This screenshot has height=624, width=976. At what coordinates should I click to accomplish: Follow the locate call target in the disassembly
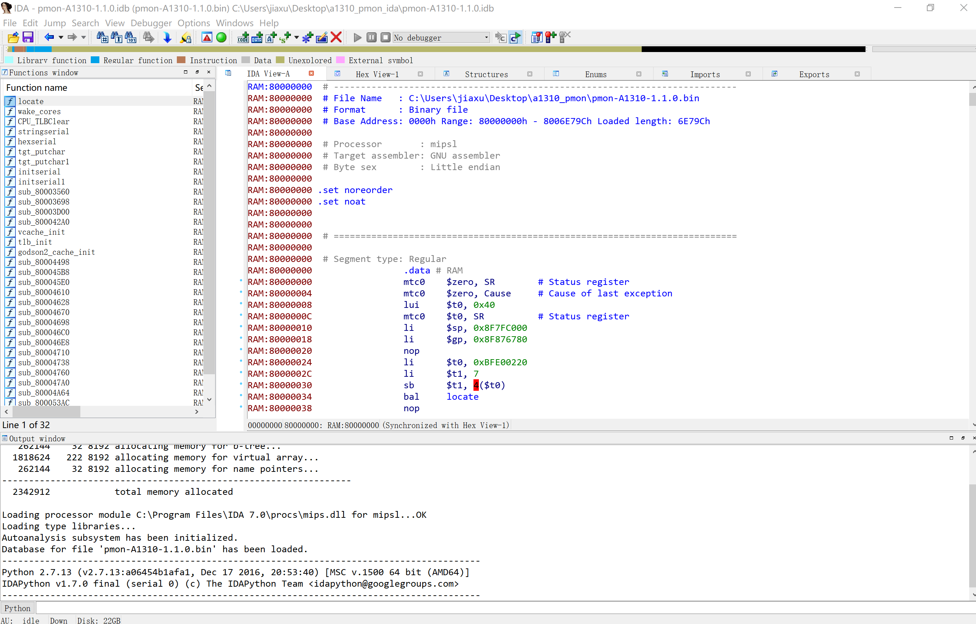pos(462,397)
